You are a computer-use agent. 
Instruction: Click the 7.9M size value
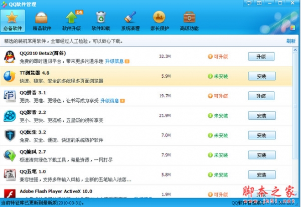(x=166, y=155)
